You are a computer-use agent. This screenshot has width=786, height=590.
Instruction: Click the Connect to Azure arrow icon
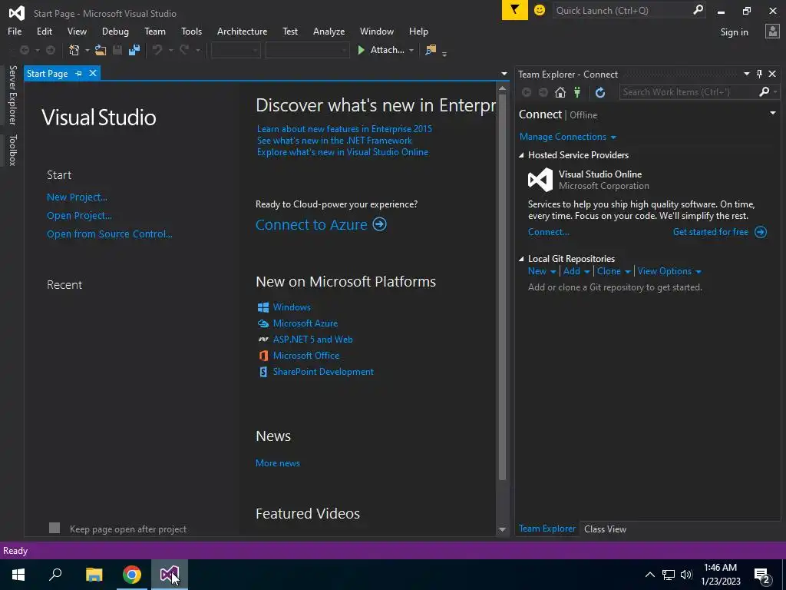(x=379, y=224)
